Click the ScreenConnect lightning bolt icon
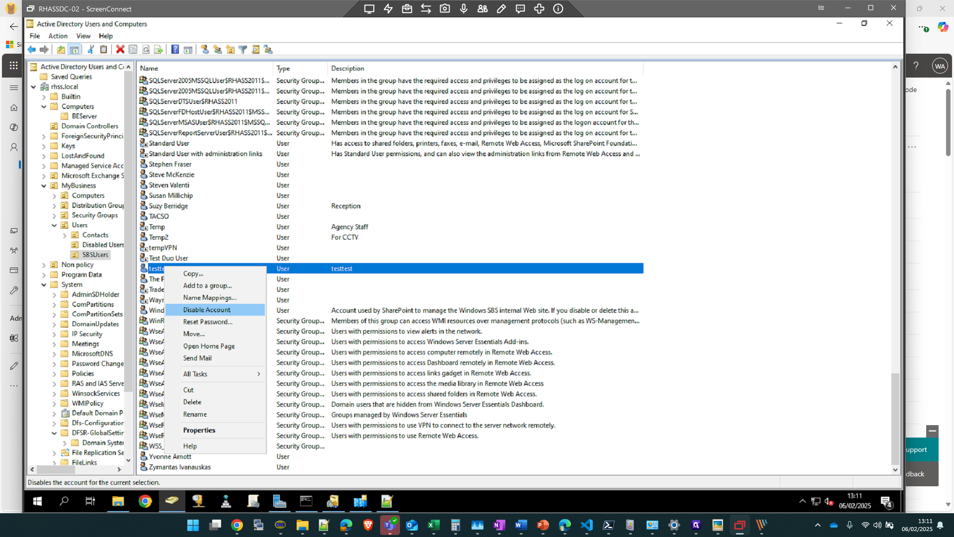Viewport: 954px width, 537px height. (x=388, y=8)
